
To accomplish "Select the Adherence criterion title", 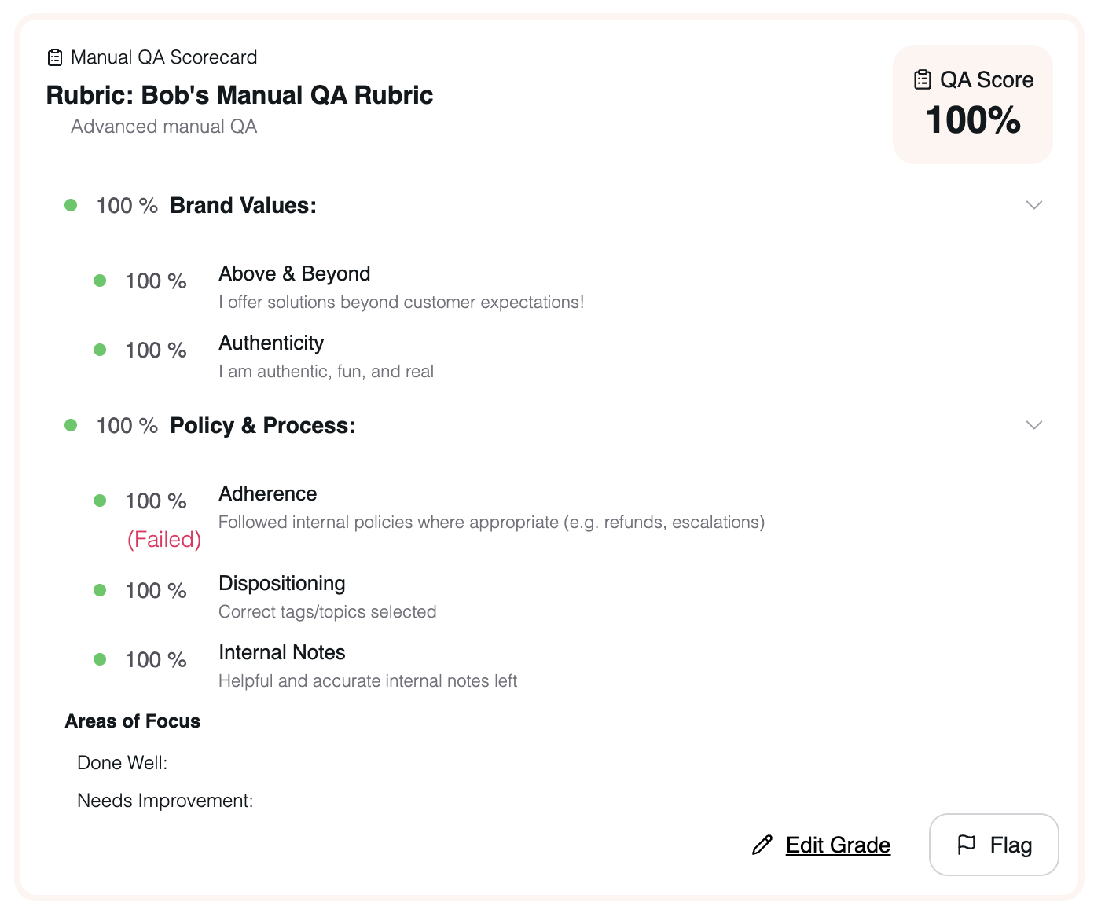I will click(268, 493).
